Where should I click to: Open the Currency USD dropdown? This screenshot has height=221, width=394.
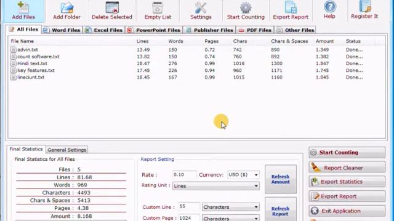pyautogui.click(x=244, y=174)
